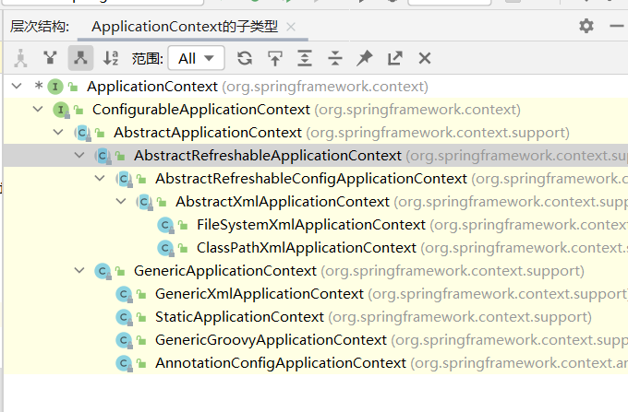
Task: Click abstract icon of AbstractRefreshableApplicationContext
Action: [x=103, y=156]
